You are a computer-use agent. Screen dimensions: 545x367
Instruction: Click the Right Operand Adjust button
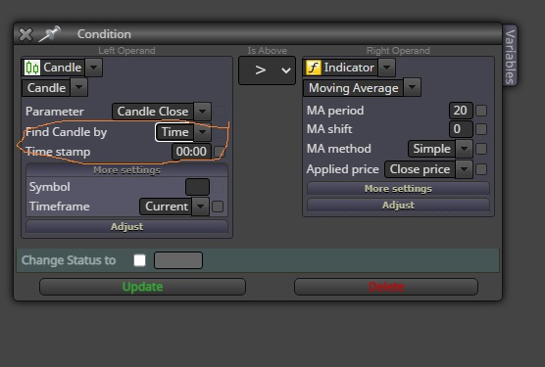[398, 205]
